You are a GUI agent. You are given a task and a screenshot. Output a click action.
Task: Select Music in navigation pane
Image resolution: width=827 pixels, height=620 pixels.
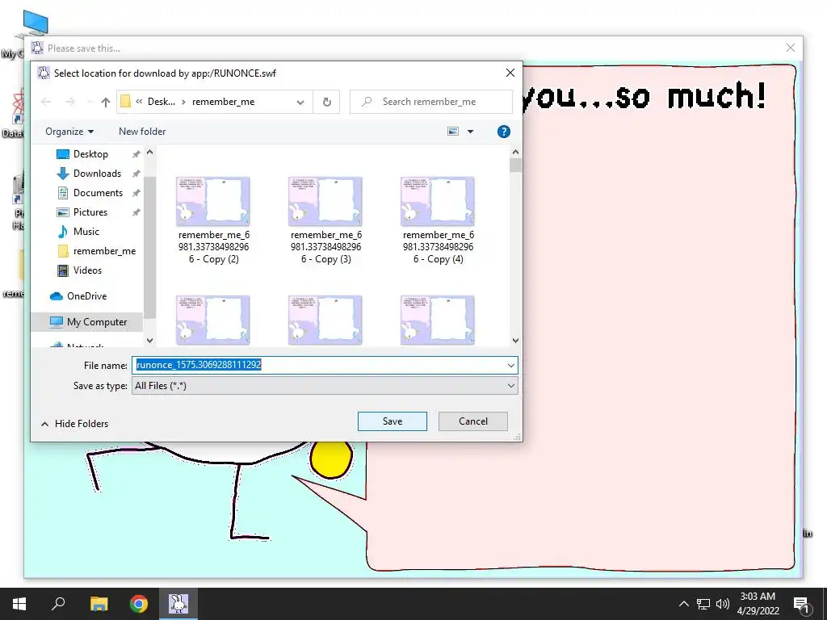[86, 232]
